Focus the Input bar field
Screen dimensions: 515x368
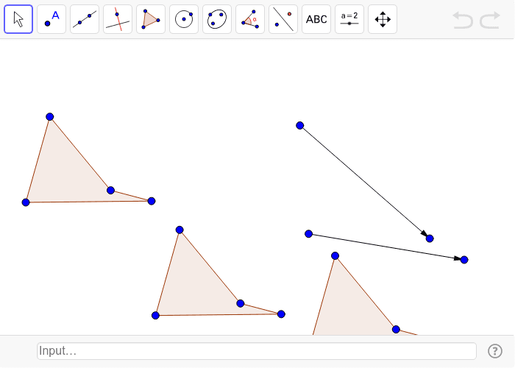257,351
